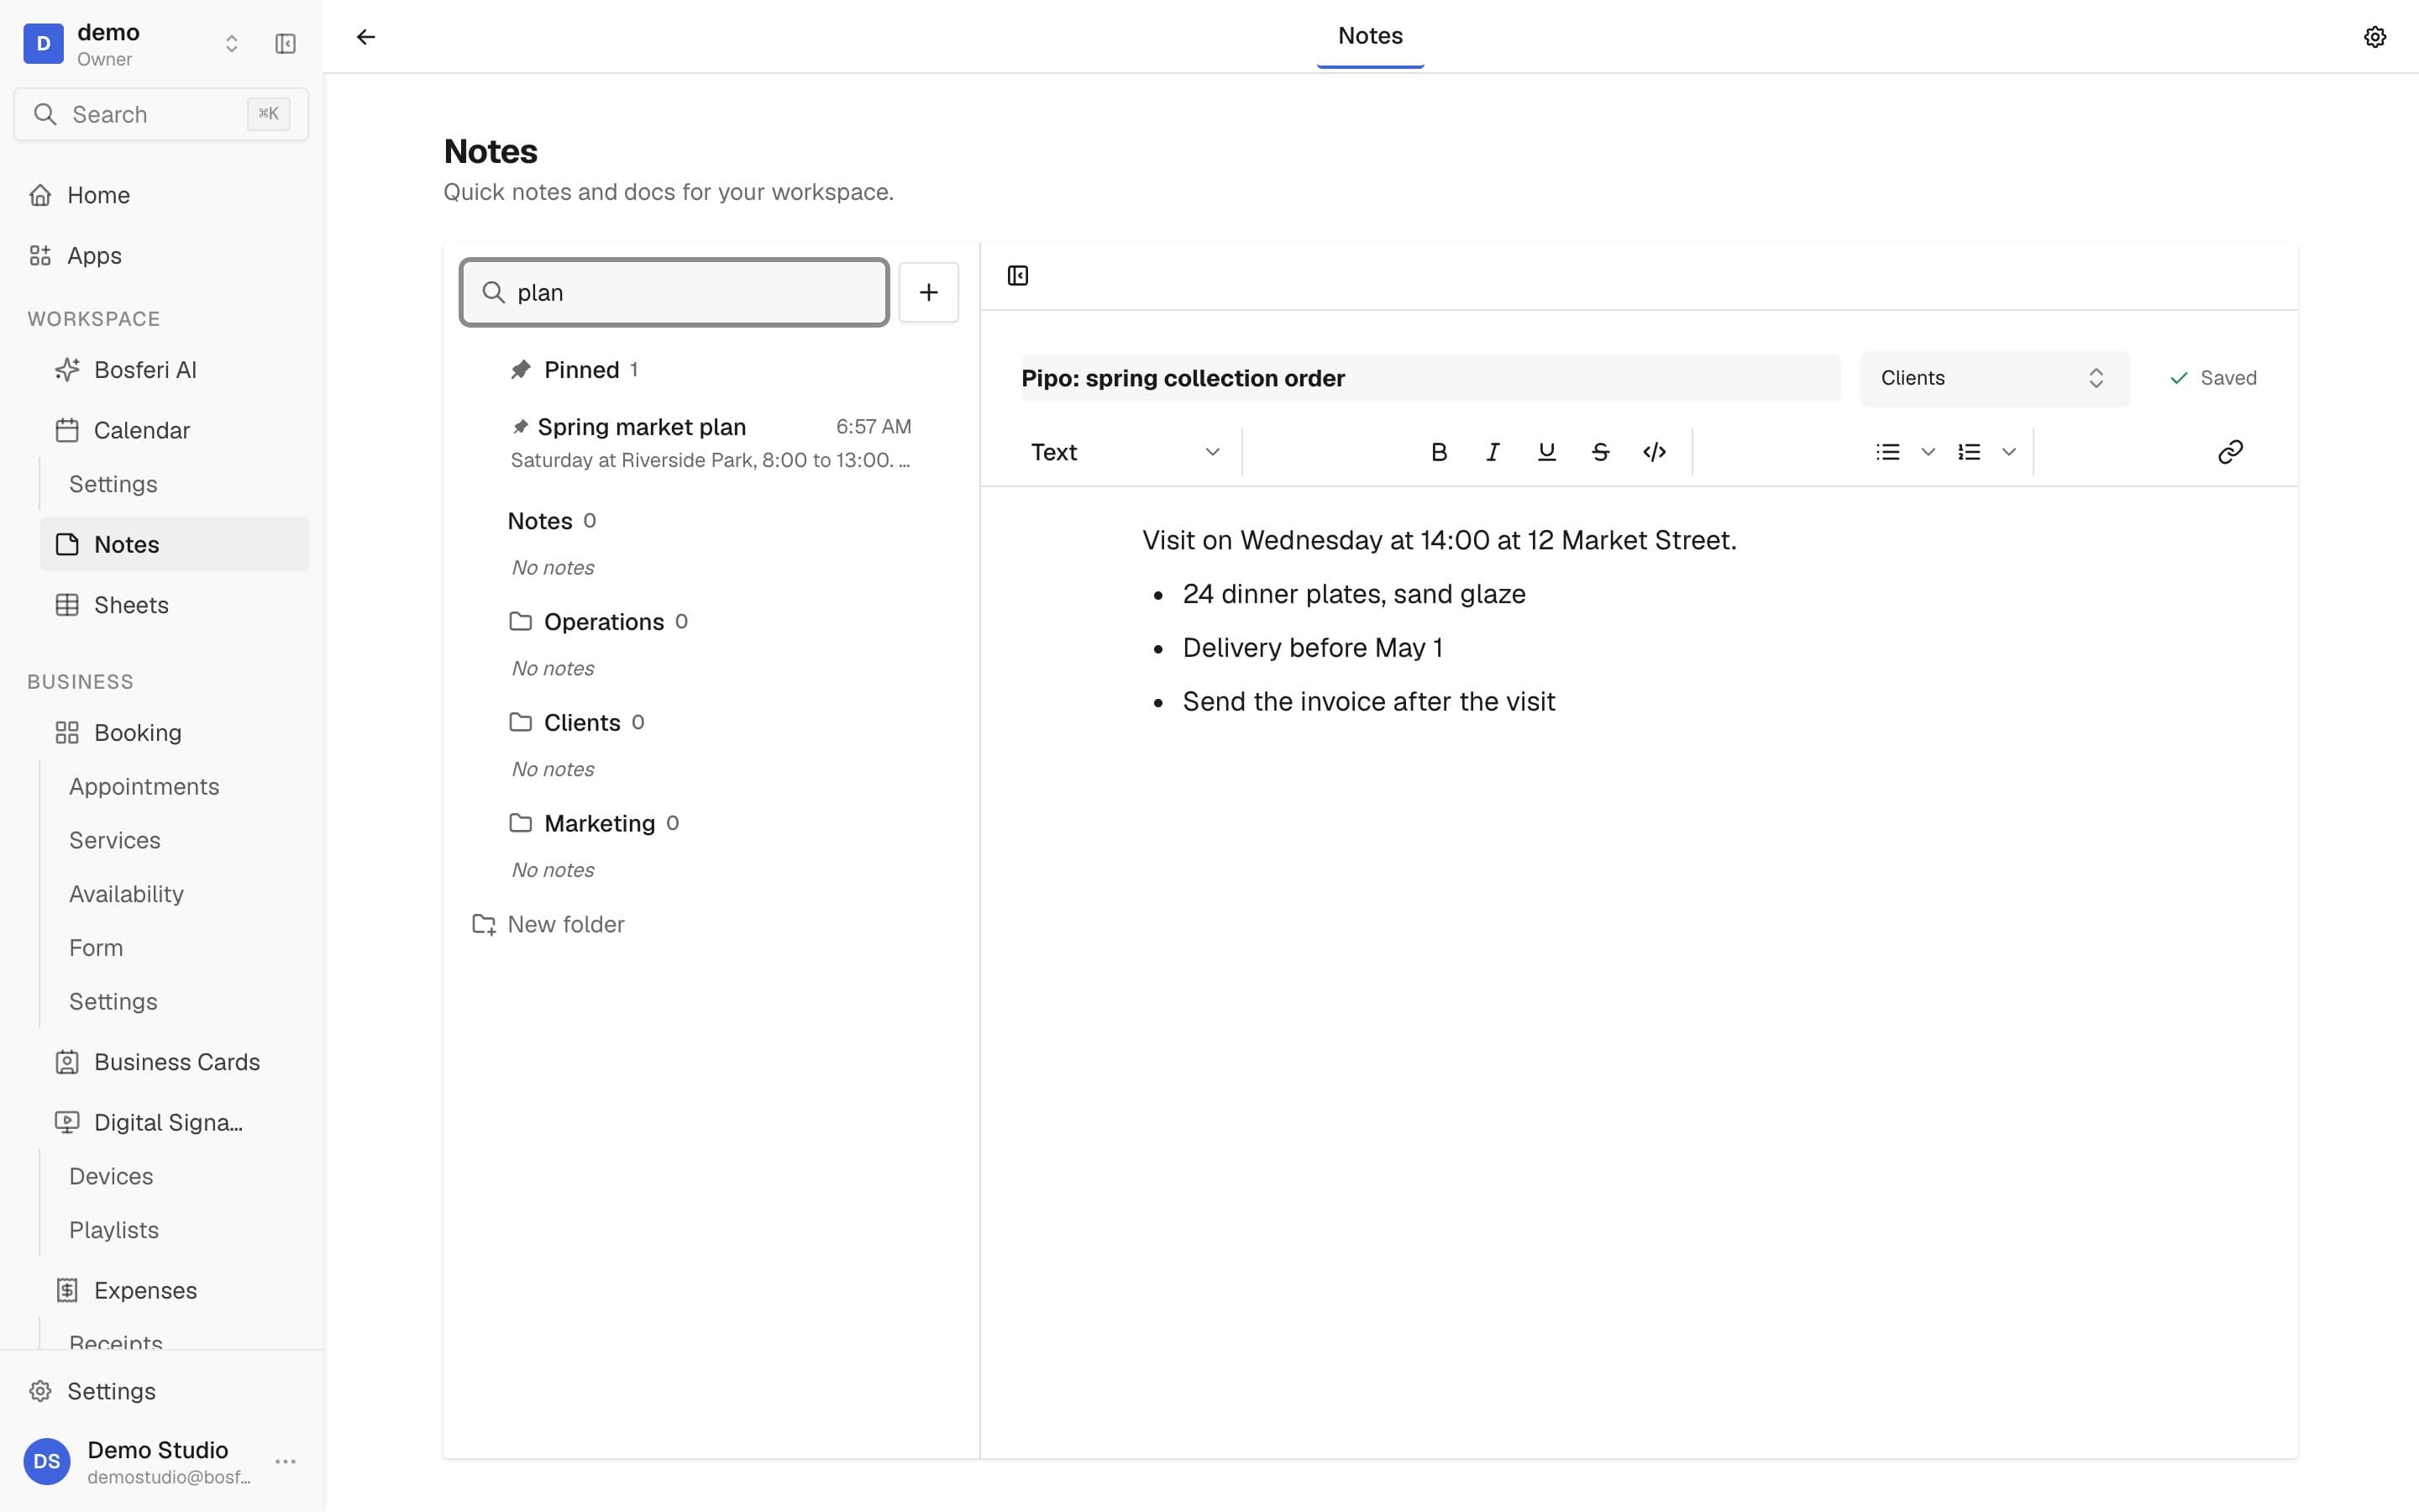Open Calendar in the sidebar
The width and height of the screenshot is (2419, 1512).
point(174,430)
